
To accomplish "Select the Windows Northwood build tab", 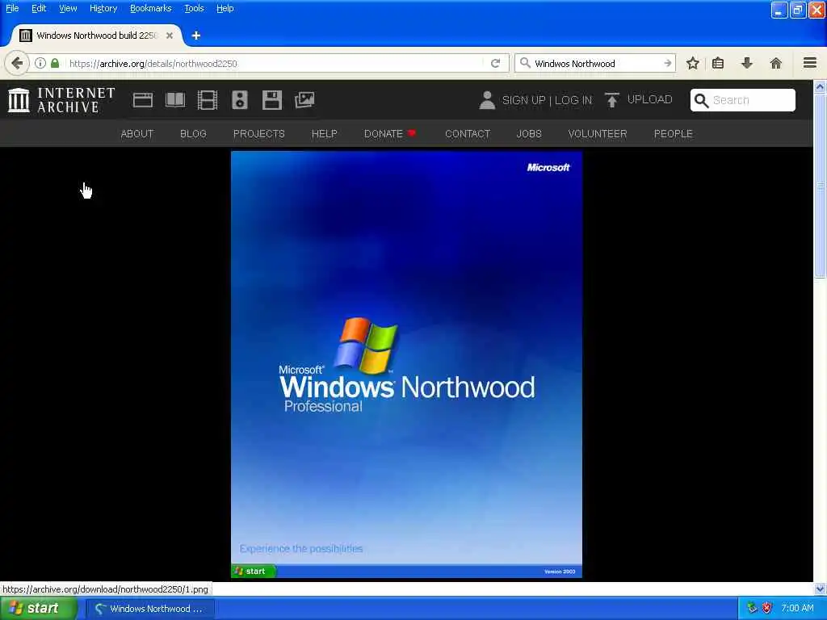I will pos(97,36).
